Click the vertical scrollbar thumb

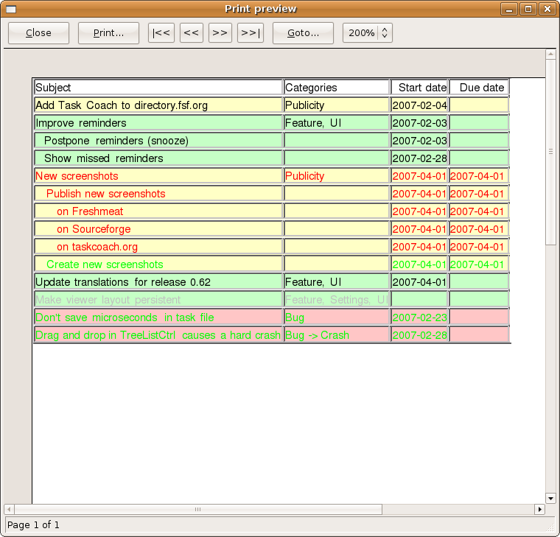[x=550, y=152]
